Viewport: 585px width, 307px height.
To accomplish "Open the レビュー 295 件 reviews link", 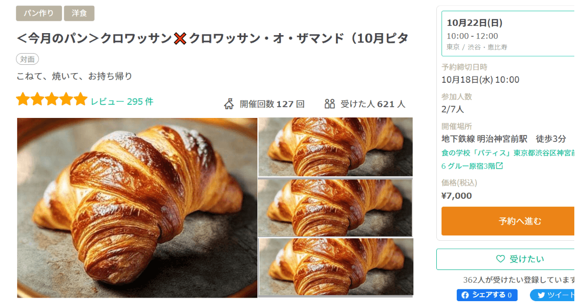I will click(x=122, y=101).
